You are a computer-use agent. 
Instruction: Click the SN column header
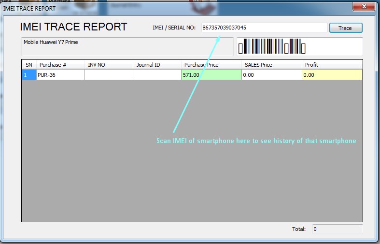29,65
